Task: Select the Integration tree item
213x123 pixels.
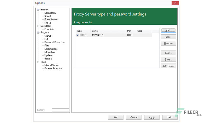Action: [x=50, y=52]
